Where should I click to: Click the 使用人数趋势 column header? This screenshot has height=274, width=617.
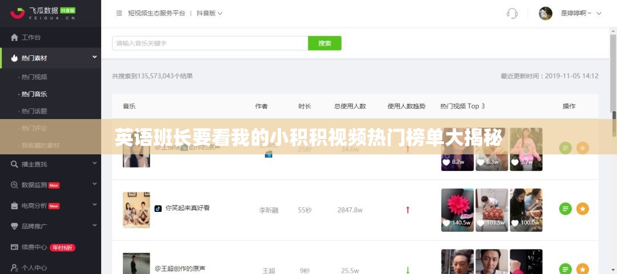pyautogui.click(x=407, y=106)
